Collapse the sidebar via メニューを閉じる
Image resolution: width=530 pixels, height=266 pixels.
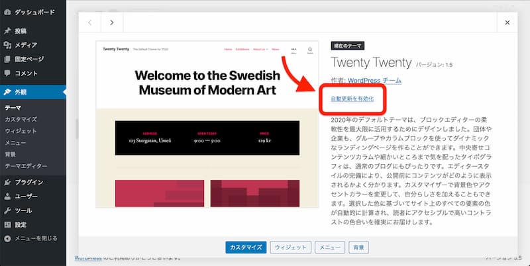(x=33, y=239)
